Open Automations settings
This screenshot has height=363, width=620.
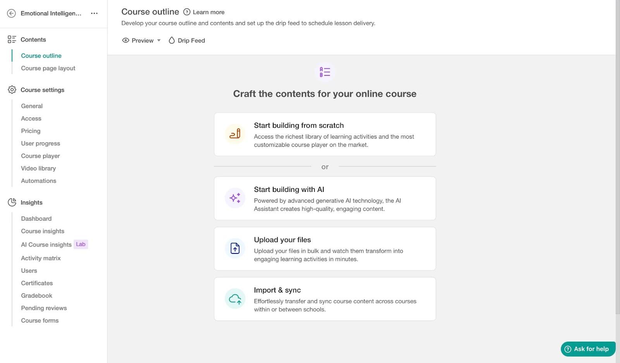pyautogui.click(x=38, y=181)
